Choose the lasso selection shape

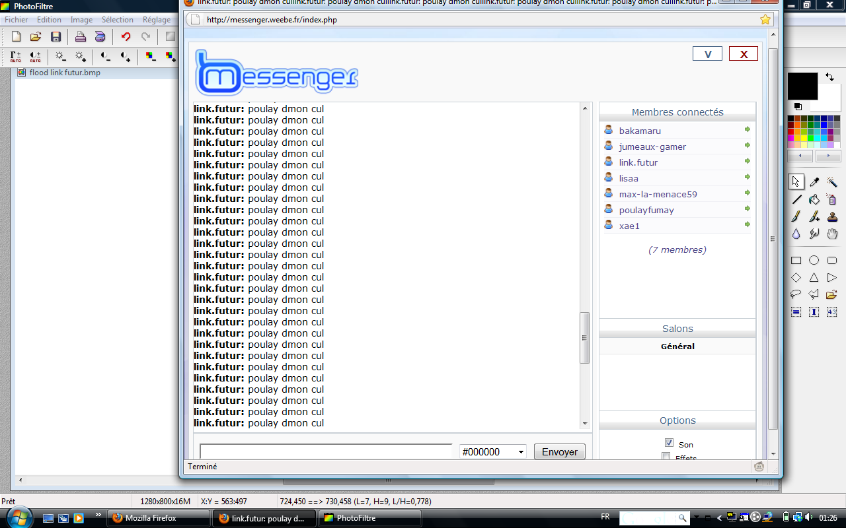tap(796, 295)
